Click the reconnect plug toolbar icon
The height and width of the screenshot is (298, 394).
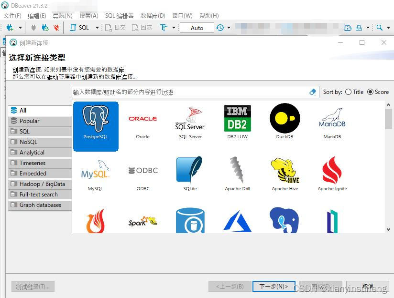tap(45, 28)
